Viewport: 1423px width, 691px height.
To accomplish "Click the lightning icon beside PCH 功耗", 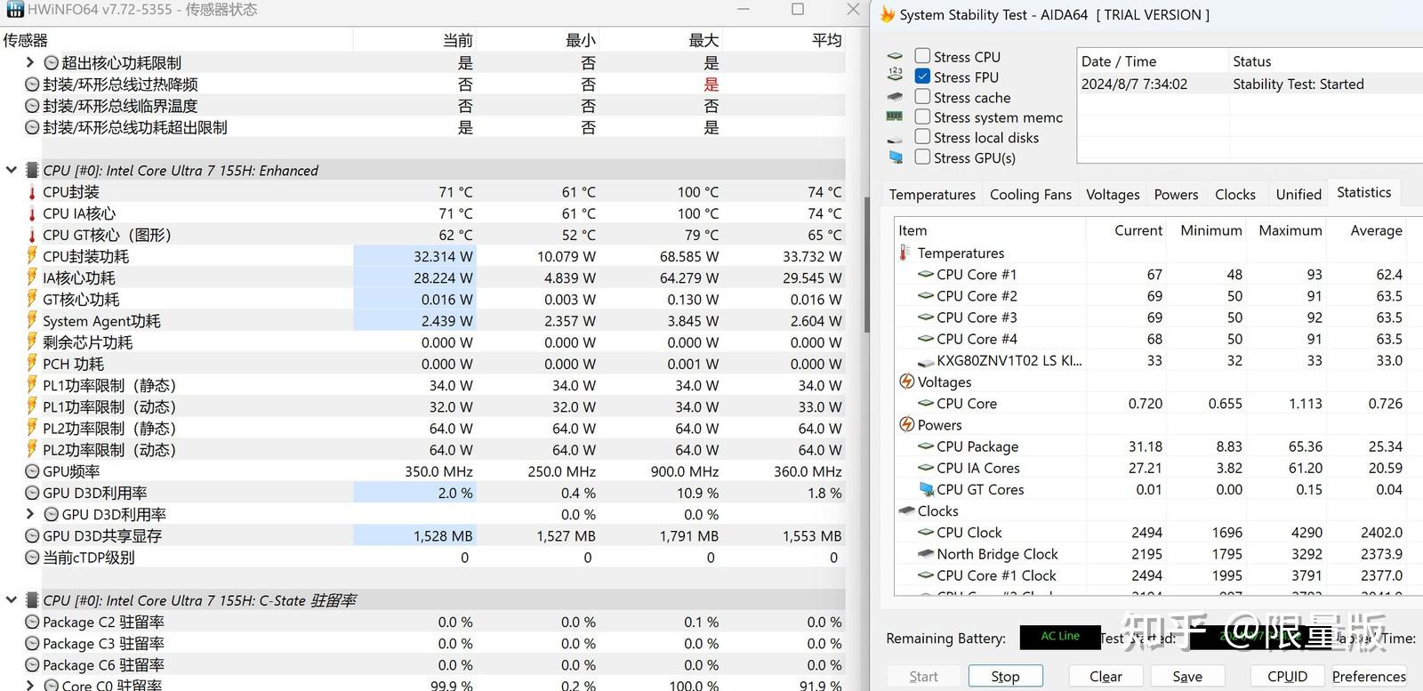I will (x=32, y=364).
